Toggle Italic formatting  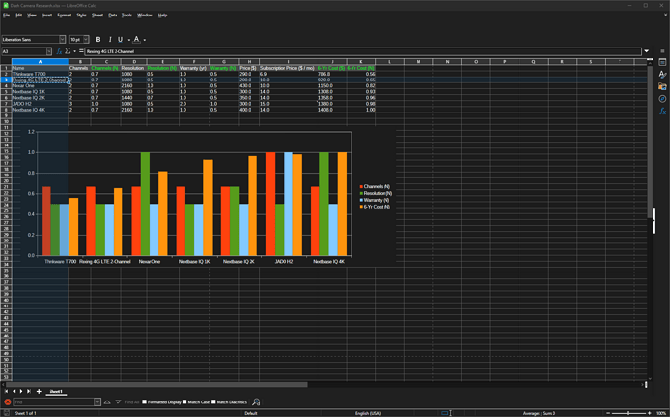pyautogui.click(x=110, y=39)
